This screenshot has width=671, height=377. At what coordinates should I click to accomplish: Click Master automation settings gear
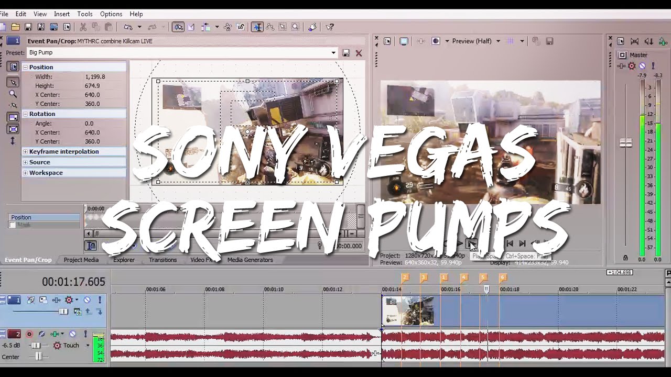(x=632, y=66)
